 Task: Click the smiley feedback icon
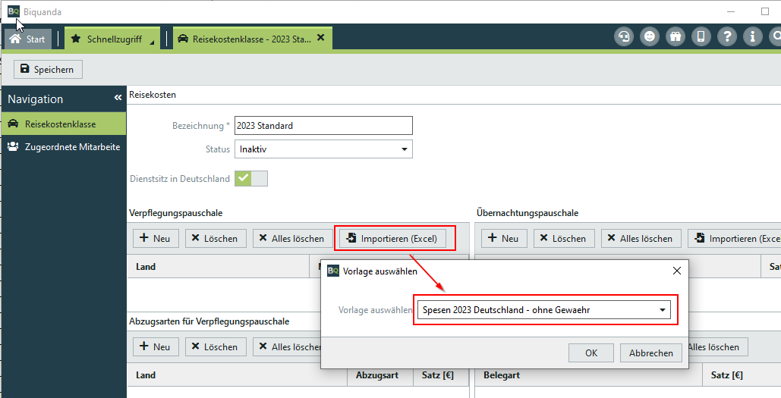(650, 36)
